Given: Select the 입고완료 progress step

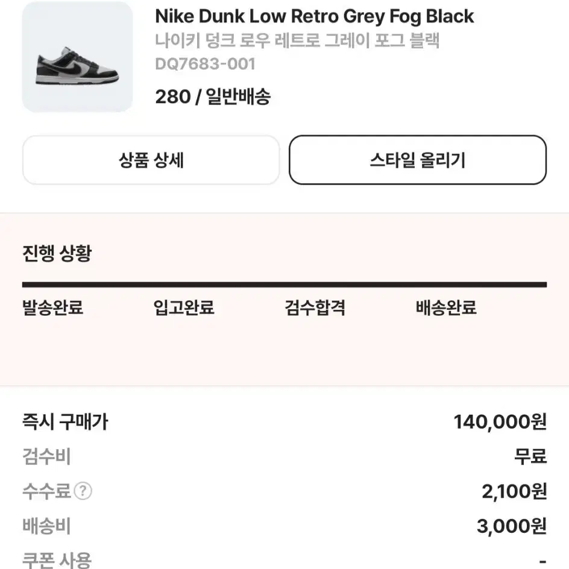Looking at the screenshot, I should tap(184, 307).
